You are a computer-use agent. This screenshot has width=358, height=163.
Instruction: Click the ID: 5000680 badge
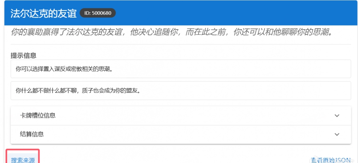(98, 13)
